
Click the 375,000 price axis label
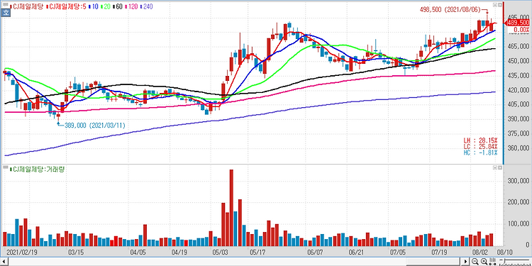(x=518, y=133)
